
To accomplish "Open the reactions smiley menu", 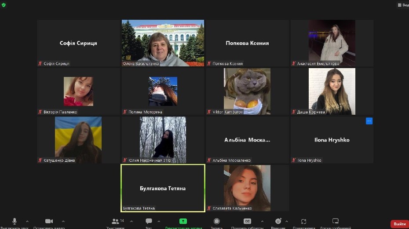I will 278,221.
